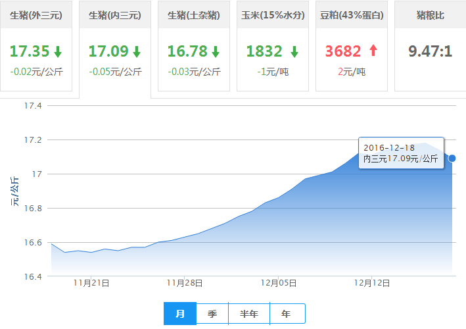
Task: Switch to the 豆粕(43%蛋白) tab
Action: (352, 14)
